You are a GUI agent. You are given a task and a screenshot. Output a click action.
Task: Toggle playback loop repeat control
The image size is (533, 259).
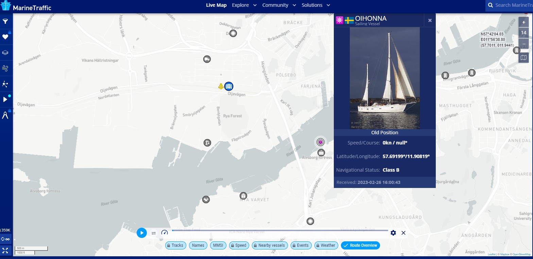[x=153, y=233]
